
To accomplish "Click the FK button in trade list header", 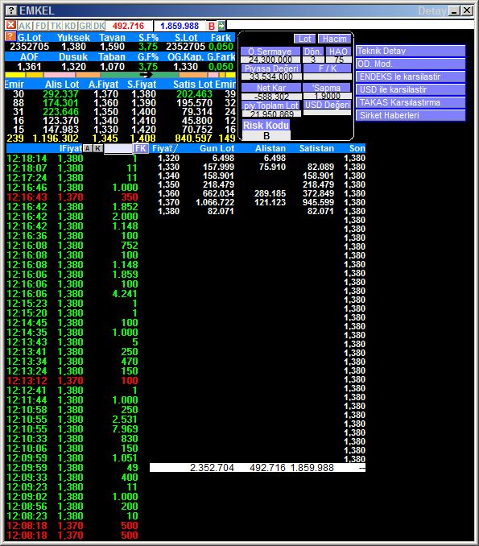I will [x=141, y=148].
